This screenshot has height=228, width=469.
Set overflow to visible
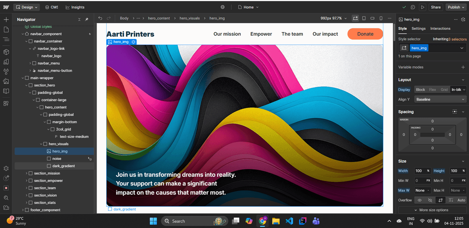420,200
